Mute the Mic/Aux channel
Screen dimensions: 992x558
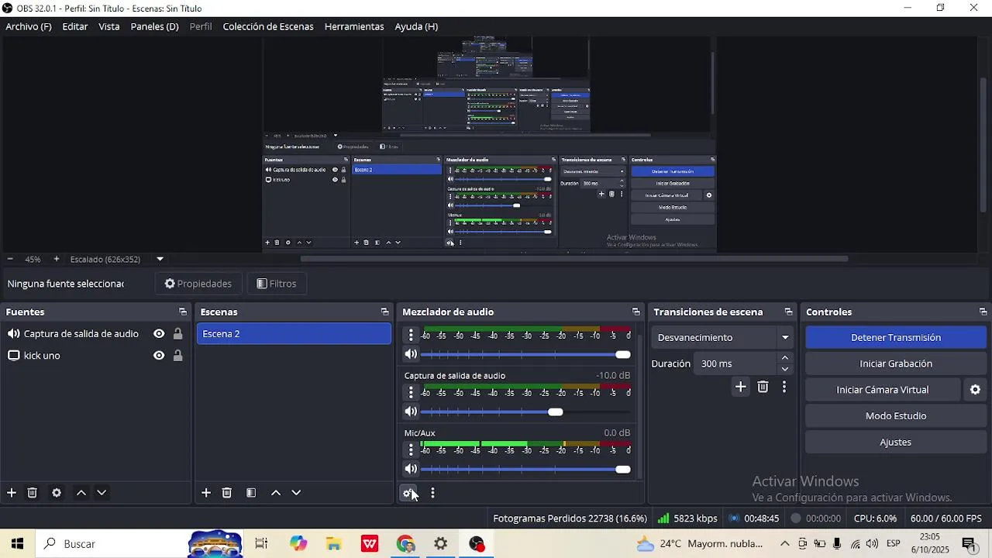(x=411, y=470)
